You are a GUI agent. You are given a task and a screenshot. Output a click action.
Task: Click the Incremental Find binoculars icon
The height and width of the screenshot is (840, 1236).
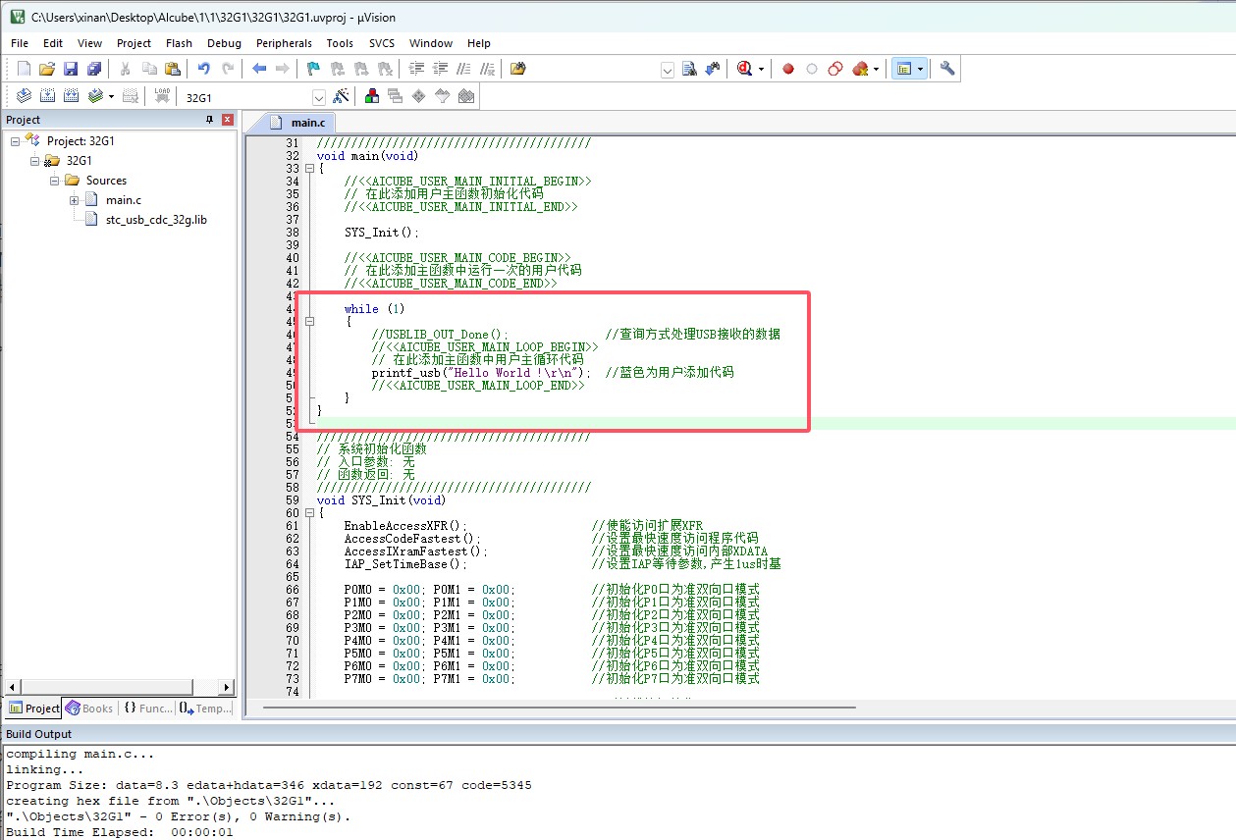click(713, 69)
